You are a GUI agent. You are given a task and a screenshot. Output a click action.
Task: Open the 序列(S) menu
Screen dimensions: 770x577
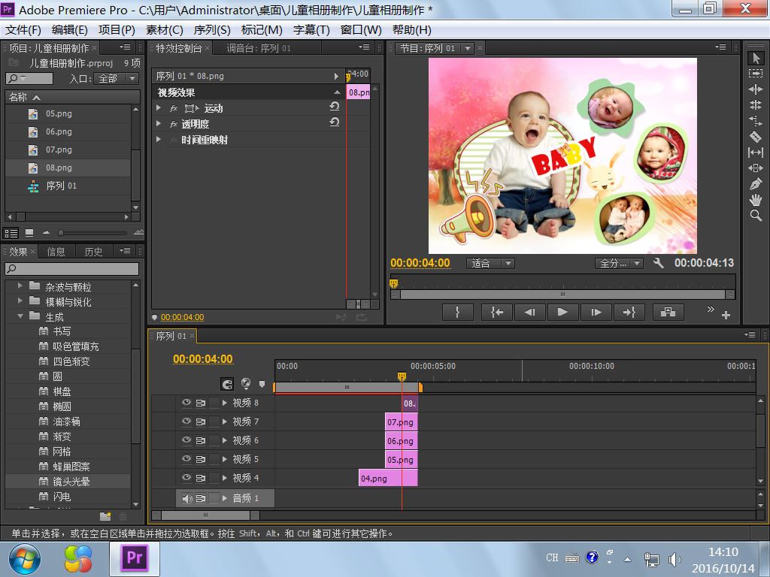tap(212, 30)
